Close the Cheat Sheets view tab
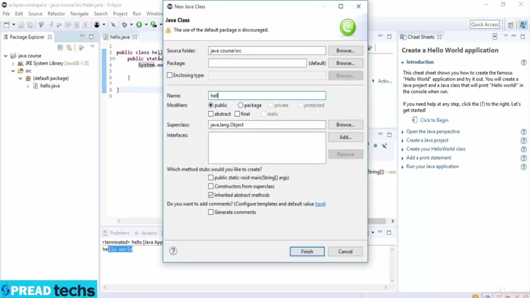530x298 pixels. coord(439,37)
